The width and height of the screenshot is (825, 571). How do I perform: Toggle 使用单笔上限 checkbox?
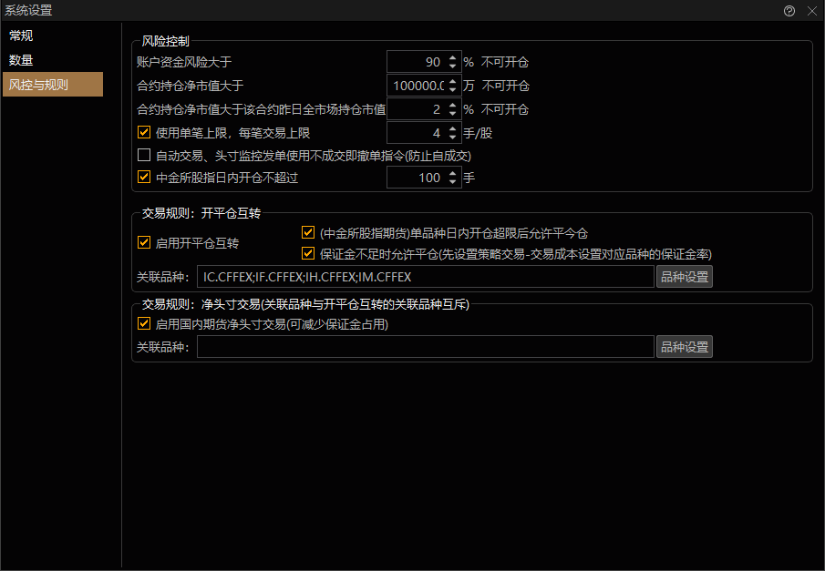144,132
